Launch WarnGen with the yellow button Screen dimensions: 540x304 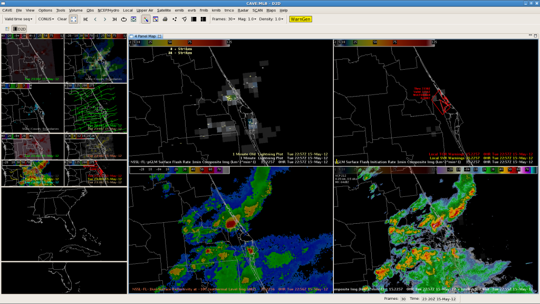tap(300, 19)
